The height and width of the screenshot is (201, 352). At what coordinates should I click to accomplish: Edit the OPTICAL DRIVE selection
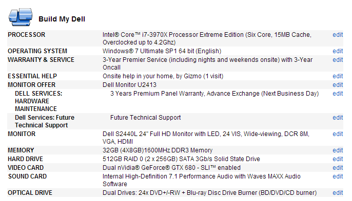tap(338, 193)
